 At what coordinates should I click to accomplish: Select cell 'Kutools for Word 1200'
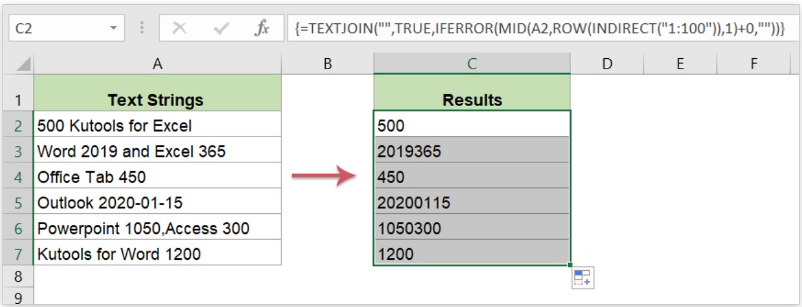(x=158, y=252)
